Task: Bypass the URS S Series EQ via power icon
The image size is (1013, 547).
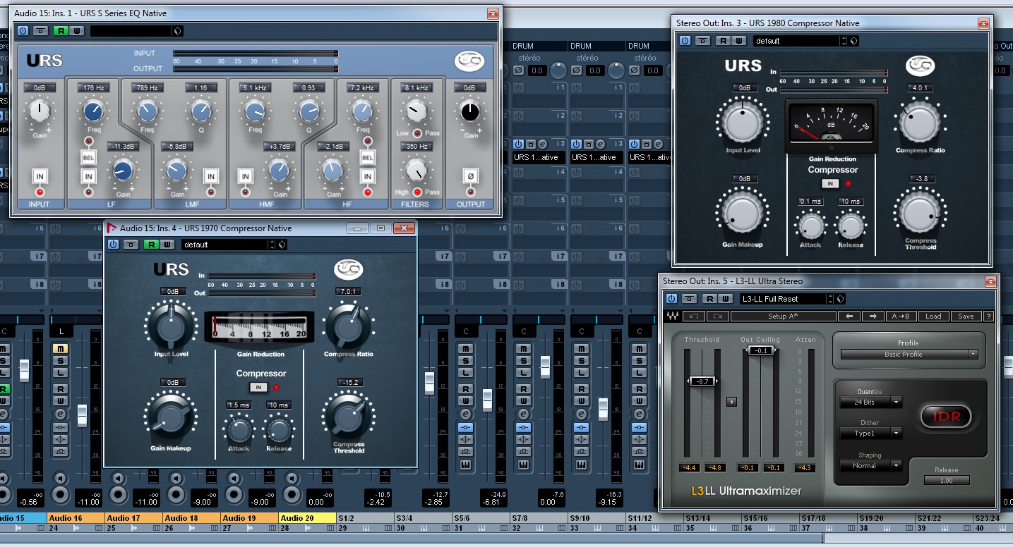Action: pos(23,31)
